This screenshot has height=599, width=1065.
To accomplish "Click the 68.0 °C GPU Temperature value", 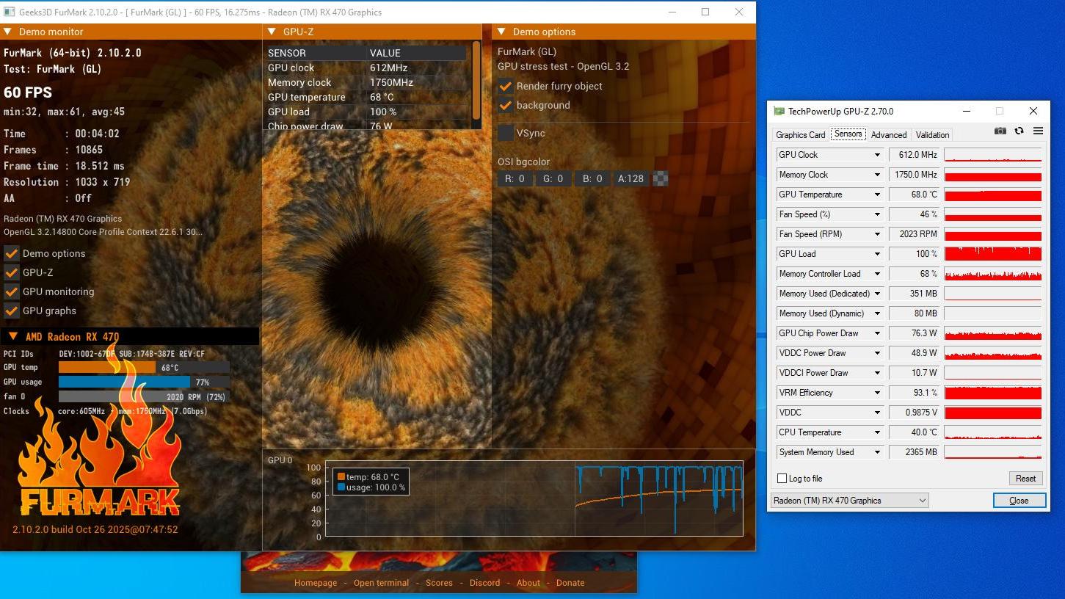I will (x=915, y=195).
